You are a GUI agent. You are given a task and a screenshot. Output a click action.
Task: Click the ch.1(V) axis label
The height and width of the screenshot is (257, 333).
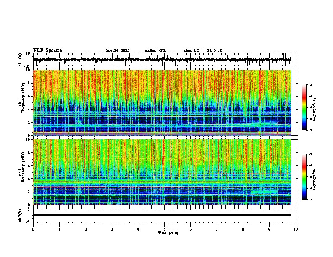point(20,60)
